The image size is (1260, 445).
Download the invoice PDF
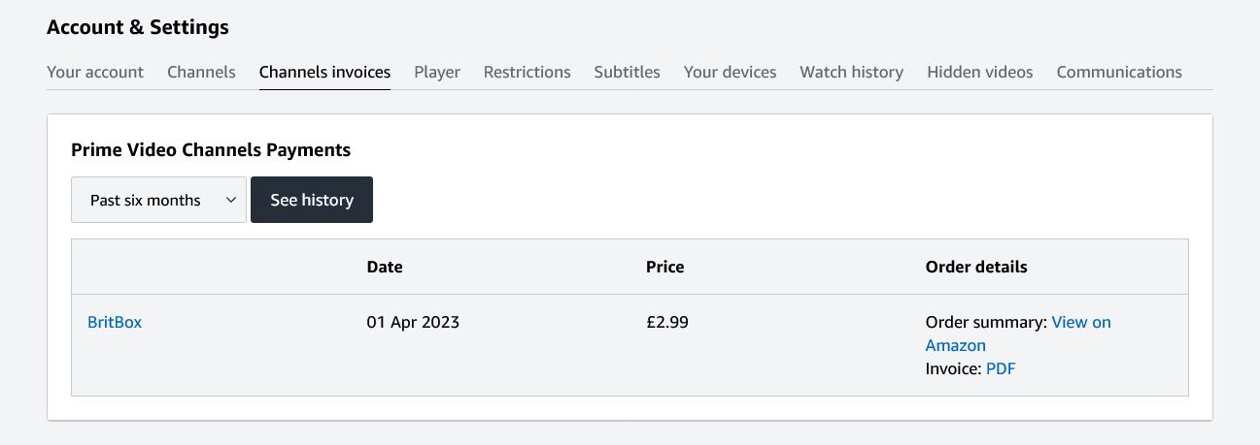[1001, 368]
